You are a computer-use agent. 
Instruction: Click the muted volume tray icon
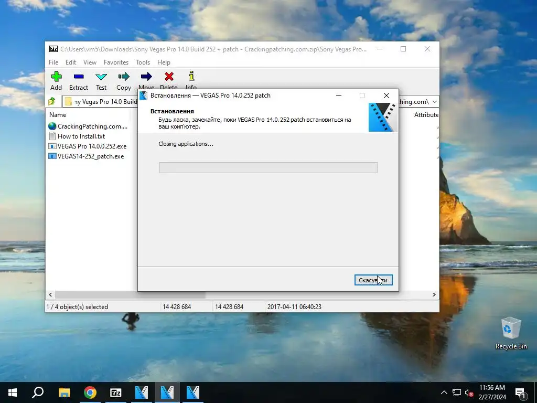(469, 393)
